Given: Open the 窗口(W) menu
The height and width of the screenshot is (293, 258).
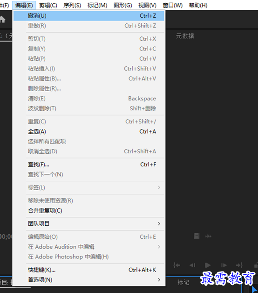Looking at the screenshot, I should point(172,5).
